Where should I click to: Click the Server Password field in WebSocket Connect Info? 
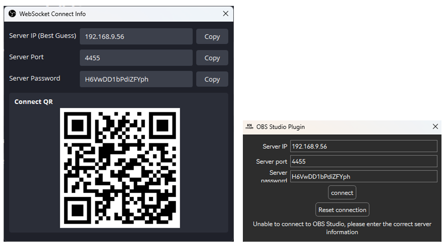(x=136, y=79)
